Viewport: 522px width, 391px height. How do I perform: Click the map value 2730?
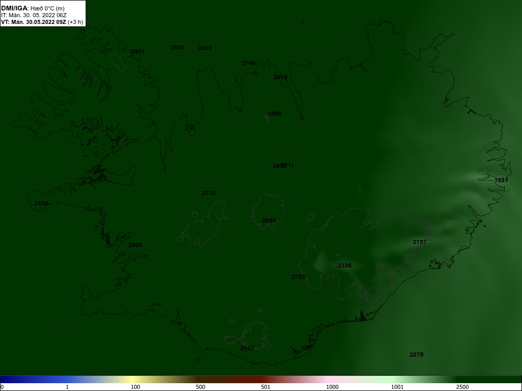tap(209, 193)
